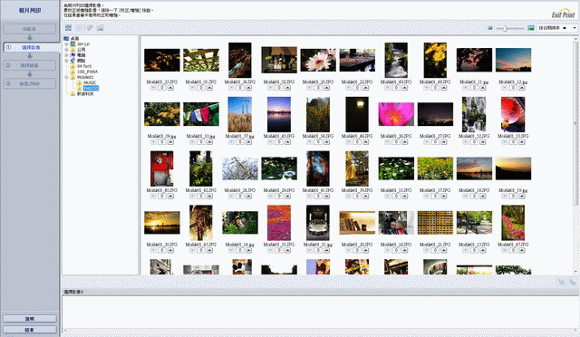Select the 100_PANA folder
Viewport: 580px width, 337px height.
pos(87,72)
